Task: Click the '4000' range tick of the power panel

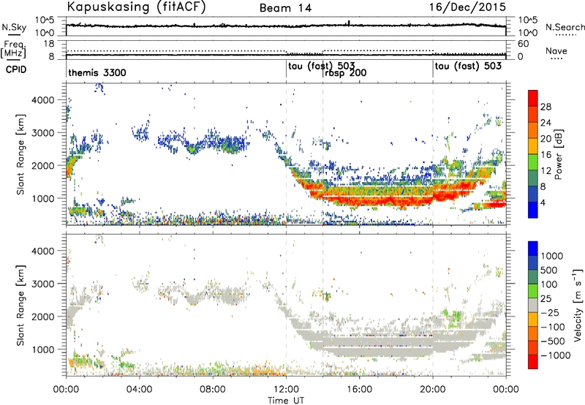Action: click(x=42, y=100)
